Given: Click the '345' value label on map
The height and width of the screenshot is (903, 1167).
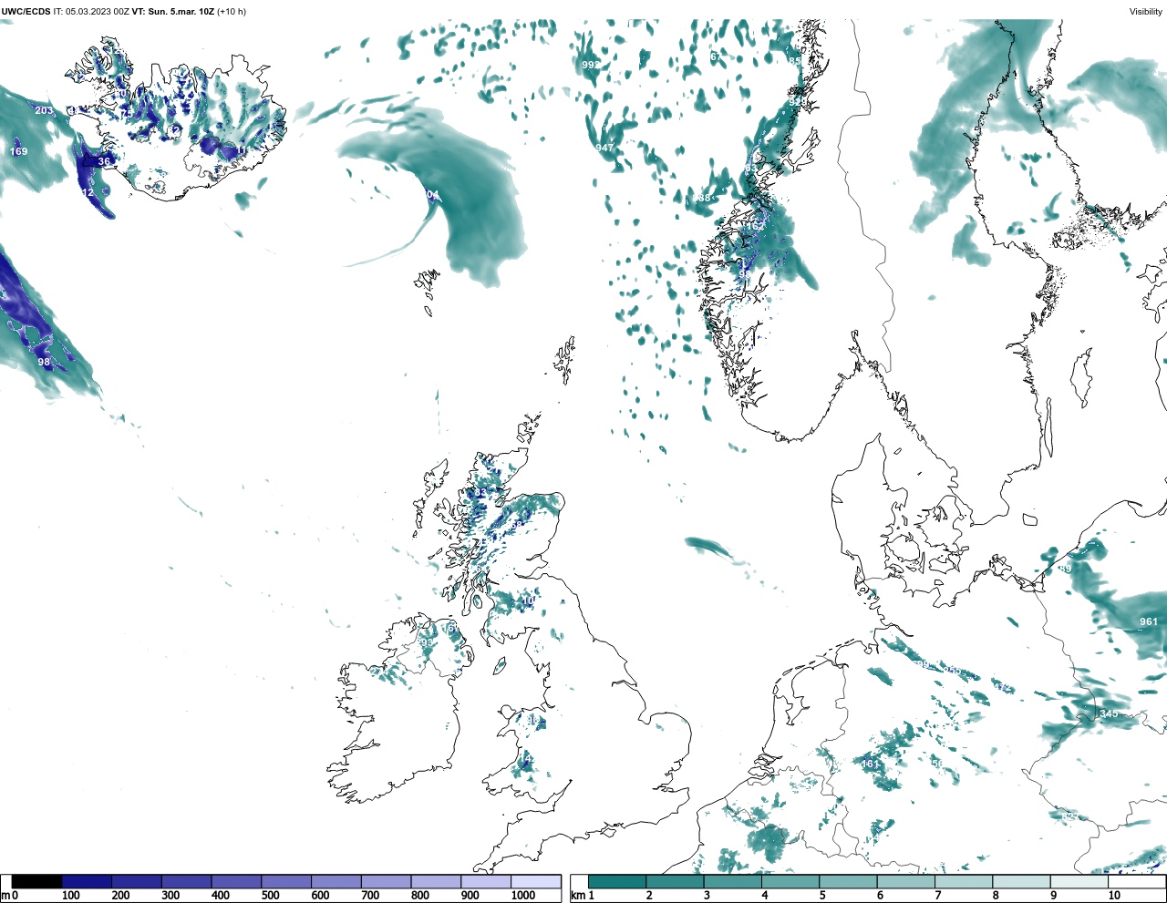Looking at the screenshot, I should 1109,713.
